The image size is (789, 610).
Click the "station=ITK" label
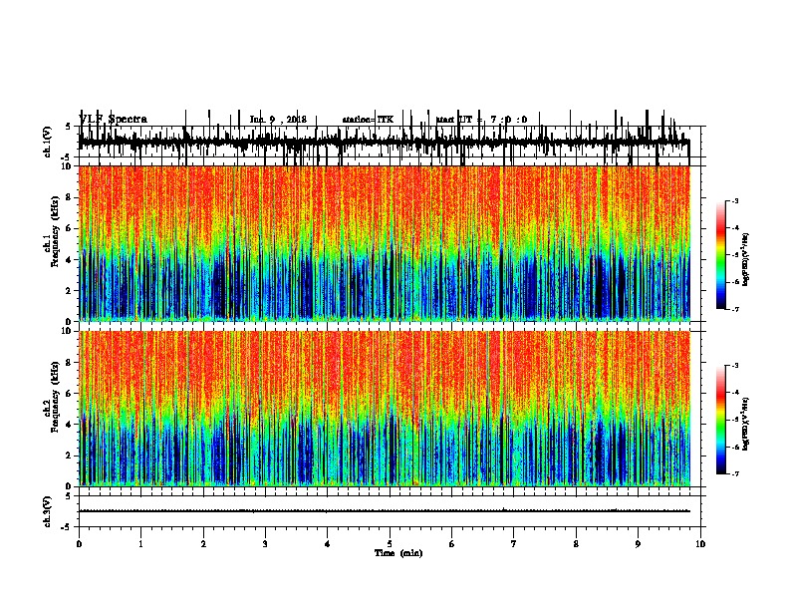click(368, 120)
